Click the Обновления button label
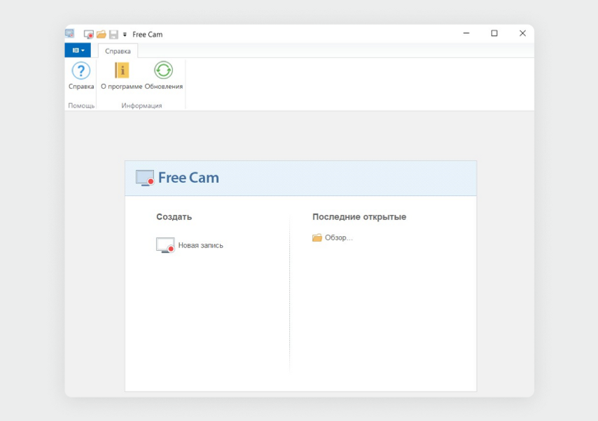This screenshot has width=598, height=421. pyautogui.click(x=164, y=87)
